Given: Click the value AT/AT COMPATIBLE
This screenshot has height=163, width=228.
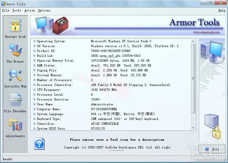Looking at the screenshot, I should [105, 124].
